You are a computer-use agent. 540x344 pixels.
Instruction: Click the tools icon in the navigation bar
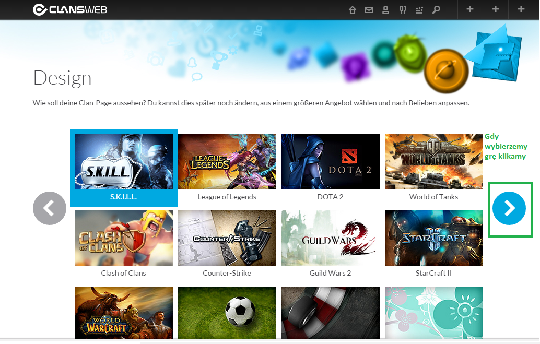tap(403, 10)
